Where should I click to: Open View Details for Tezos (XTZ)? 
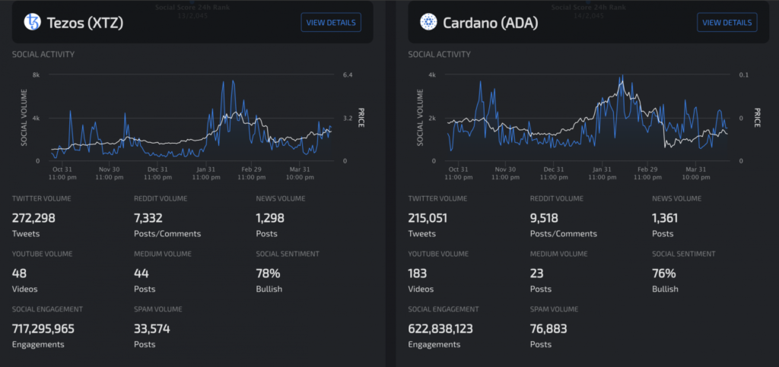click(331, 23)
